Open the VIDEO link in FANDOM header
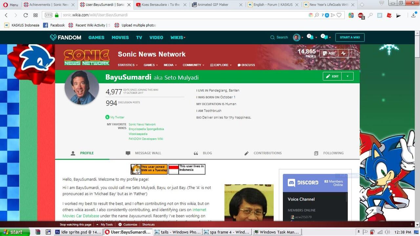This screenshot has height=236, width=420. (x=156, y=37)
